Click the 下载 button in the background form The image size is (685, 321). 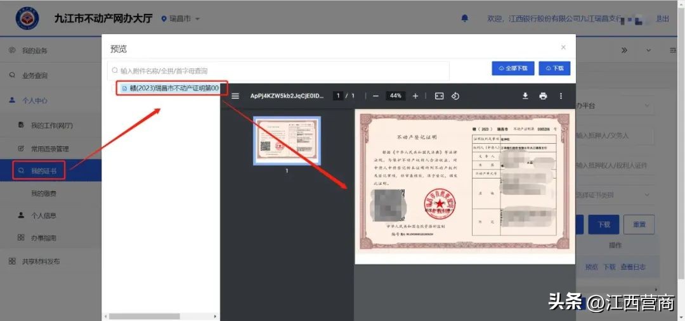[x=603, y=225]
